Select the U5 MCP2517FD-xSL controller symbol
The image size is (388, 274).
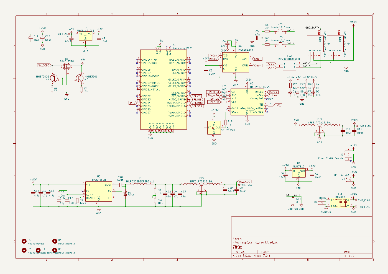point(247,102)
